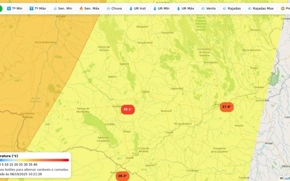Select the Tº Min down-arrow icon
Screen dimensions: 290x181
point(9,9)
